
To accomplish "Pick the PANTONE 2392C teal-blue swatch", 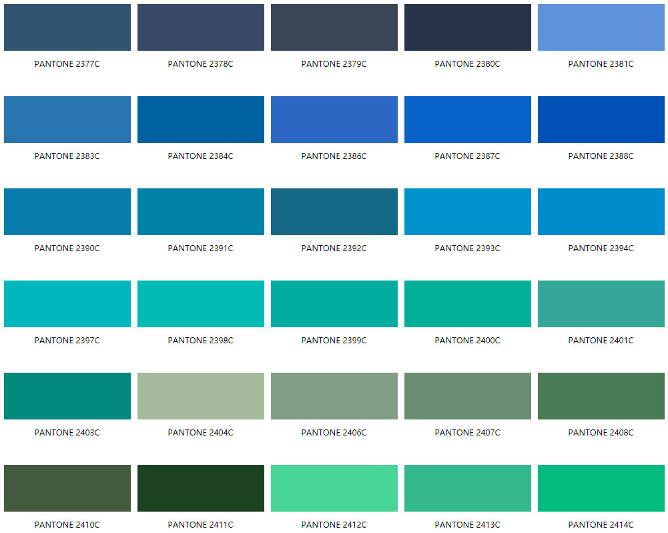I will (334, 212).
